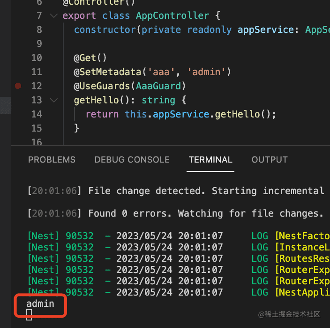Toggle the breakpoint on line 12

pos(18,86)
